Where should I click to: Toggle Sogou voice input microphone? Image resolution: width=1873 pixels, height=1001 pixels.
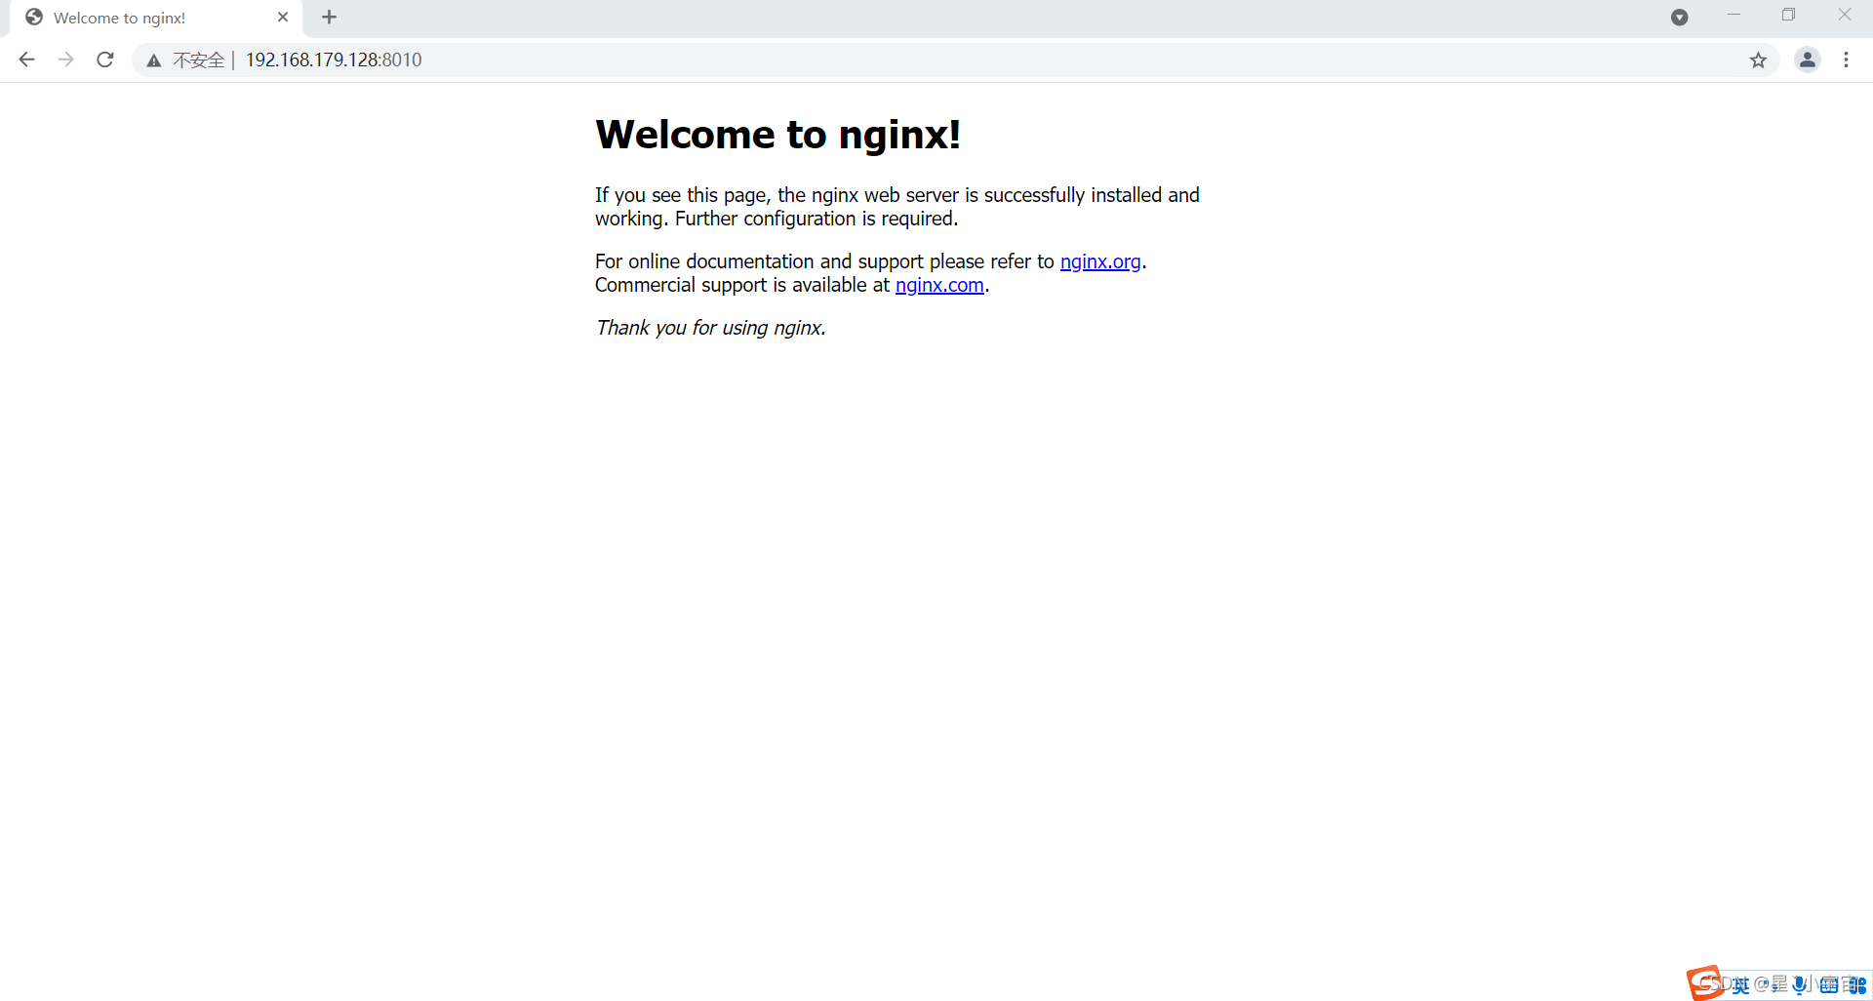tap(1801, 985)
